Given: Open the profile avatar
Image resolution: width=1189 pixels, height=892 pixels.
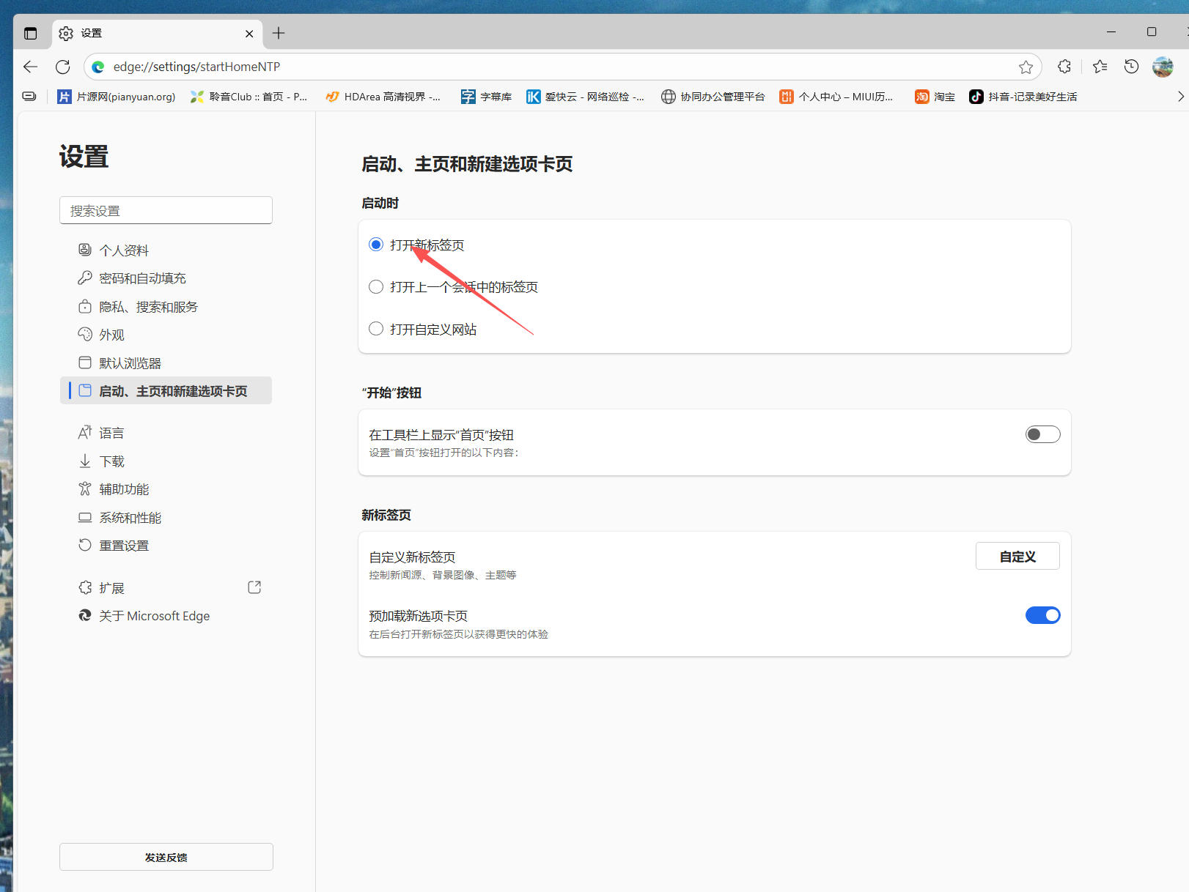Looking at the screenshot, I should coord(1163,67).
